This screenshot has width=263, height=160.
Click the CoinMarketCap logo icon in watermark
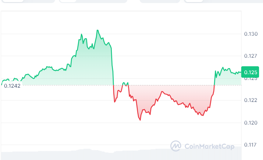tap(176, 146)
